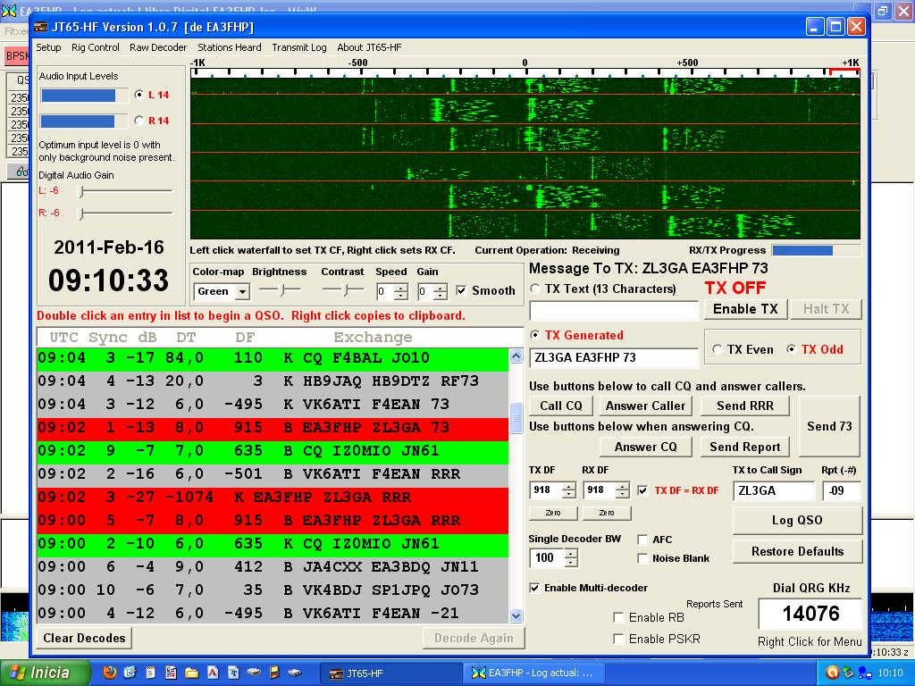Increase TX DF with the up arrow
The width and height of the screenshot is (915, 686).
[x=568, y=486]
